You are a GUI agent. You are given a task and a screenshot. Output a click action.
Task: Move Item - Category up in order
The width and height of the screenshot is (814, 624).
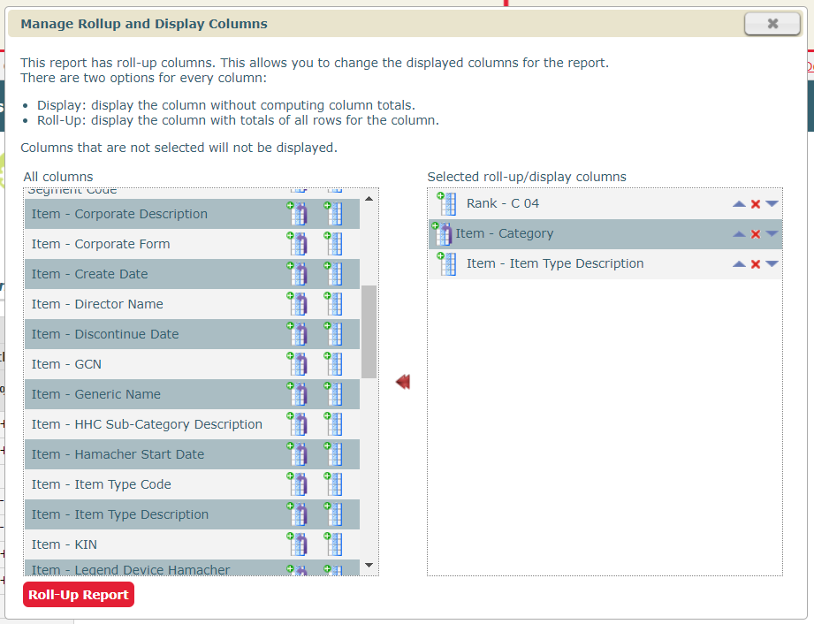point(739,234)
